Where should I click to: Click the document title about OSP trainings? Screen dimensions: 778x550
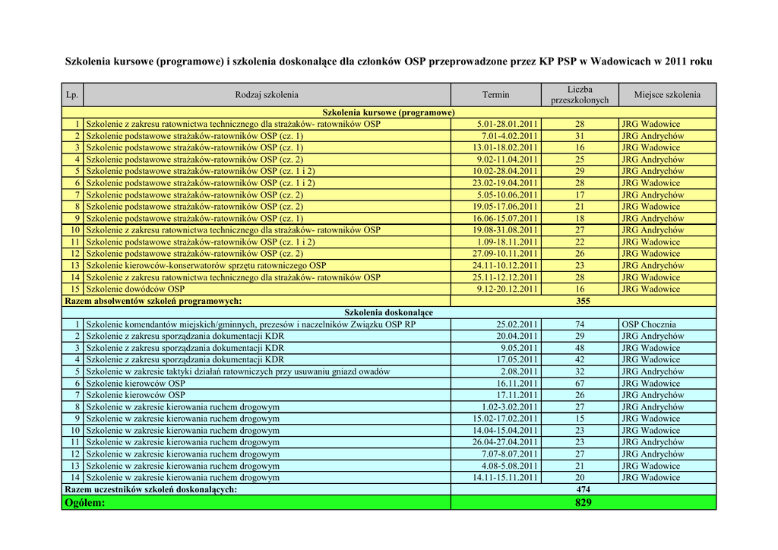click(x=388, y=61)
